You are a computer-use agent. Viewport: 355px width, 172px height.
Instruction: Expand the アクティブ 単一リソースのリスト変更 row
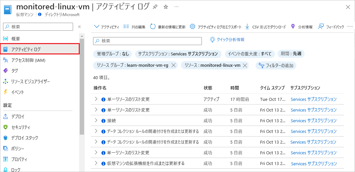(x=96, y=99)
